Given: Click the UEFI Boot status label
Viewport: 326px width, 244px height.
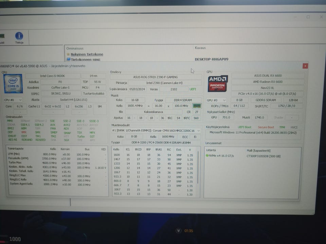Looking at the screenshot, I should (x=244, y=127).
